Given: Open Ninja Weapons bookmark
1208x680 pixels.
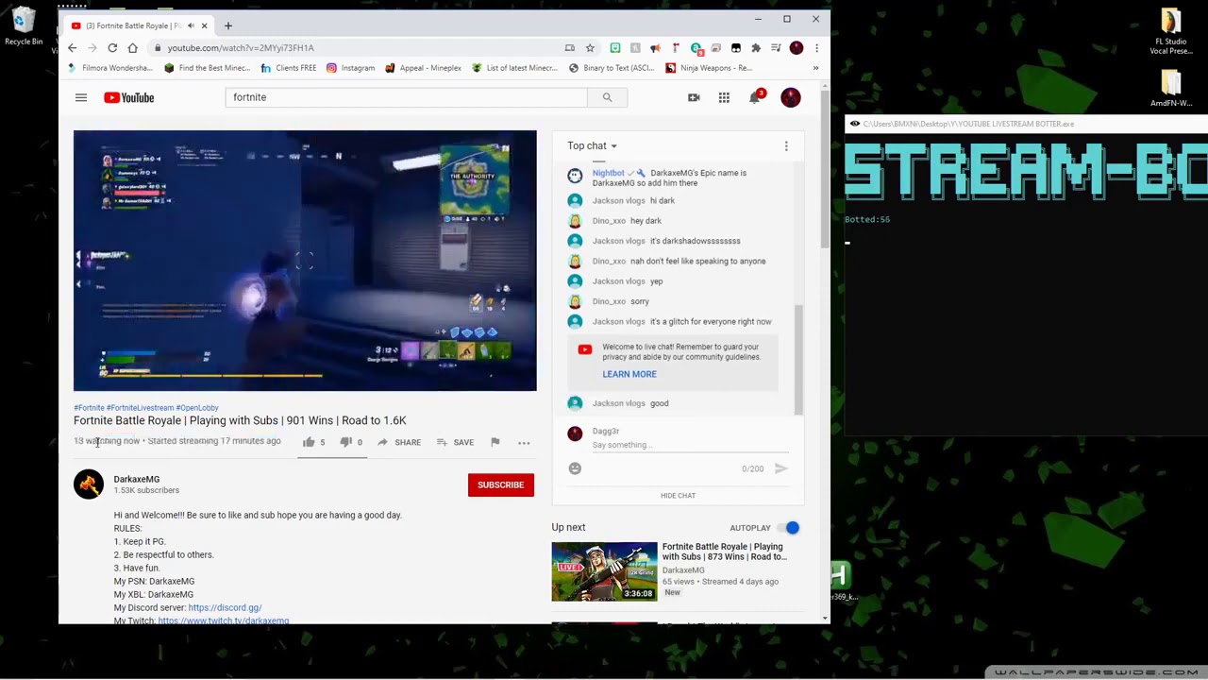Looking at the screenshot, I should point(710,68).
